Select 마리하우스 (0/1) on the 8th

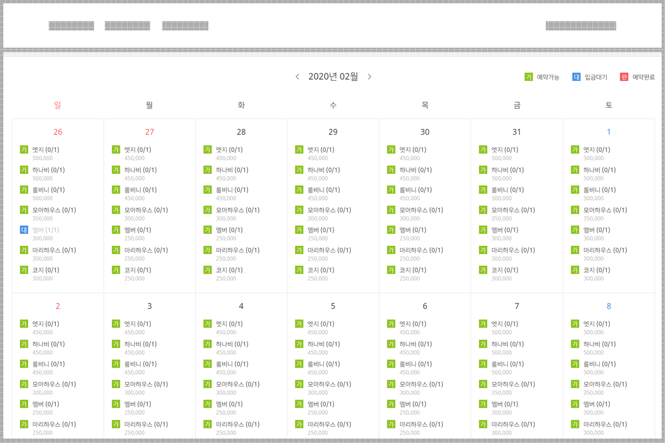pyautogui.click(x=605, y=424)
